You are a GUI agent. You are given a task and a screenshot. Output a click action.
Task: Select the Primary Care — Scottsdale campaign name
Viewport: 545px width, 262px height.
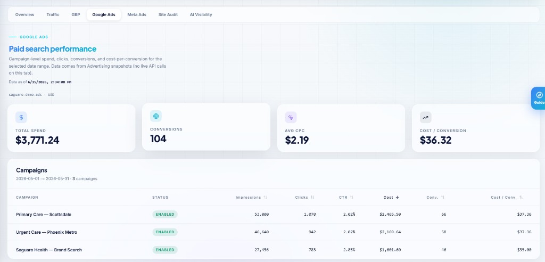tap(44, 214)
